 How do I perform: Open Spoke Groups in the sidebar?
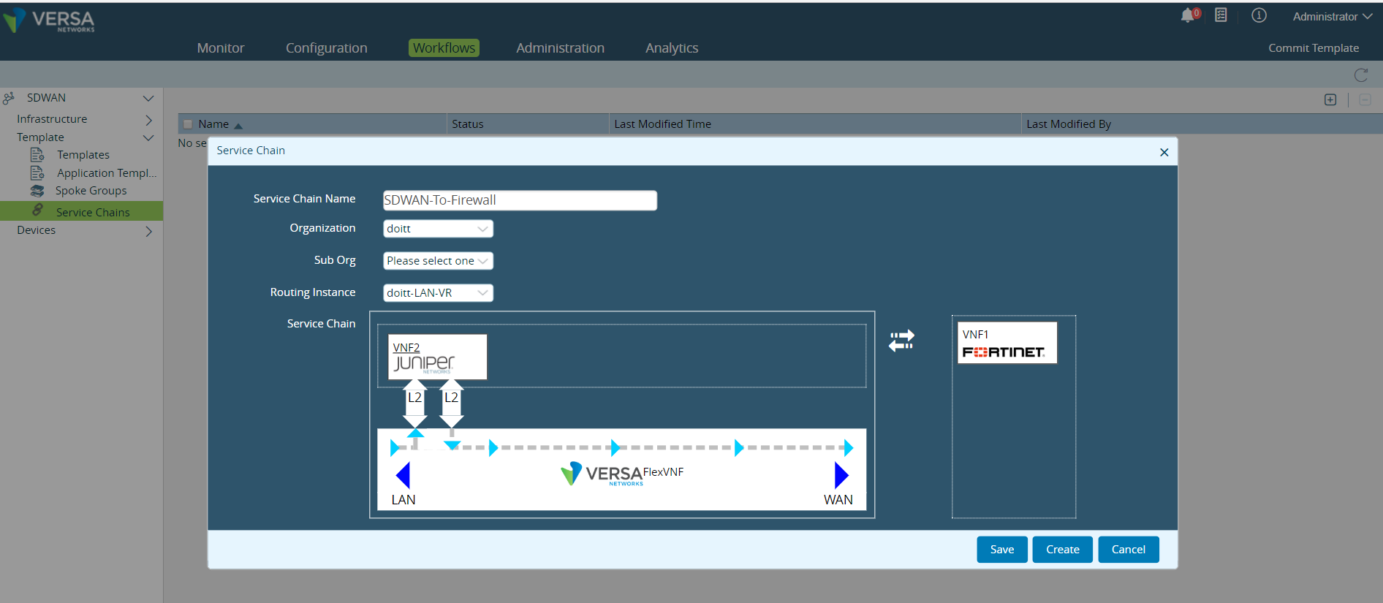(91, 191)
